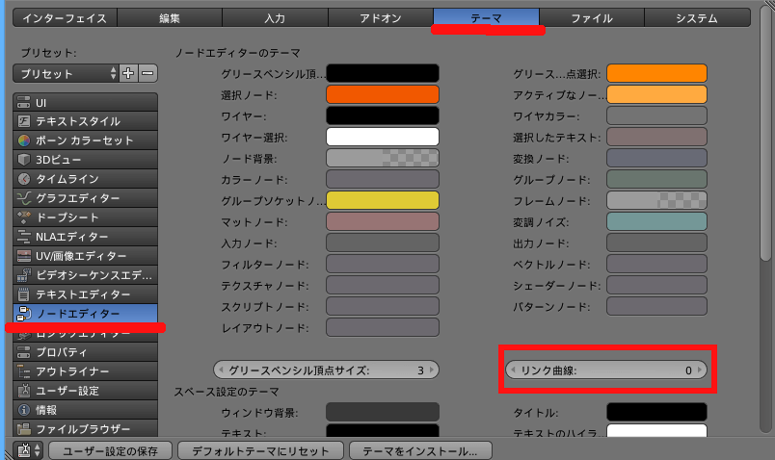Select テキストスタイル category in theme list
The height and width of the screenshot is (460, 775).
pos(86,121)
